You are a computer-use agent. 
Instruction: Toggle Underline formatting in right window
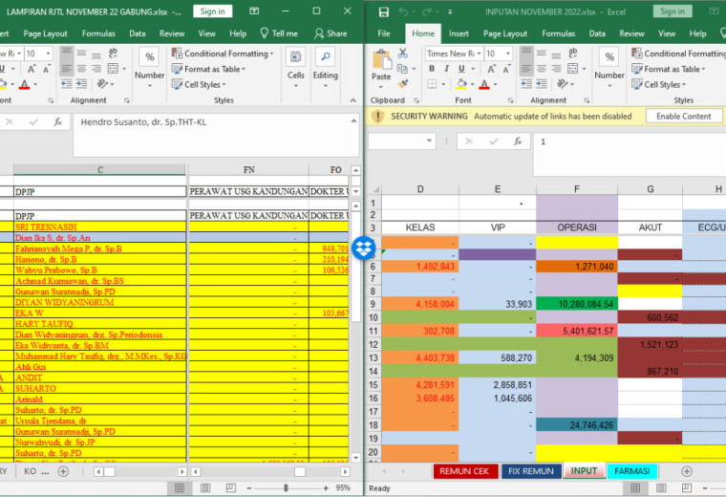pyautogui.click(x=461, y=69)
